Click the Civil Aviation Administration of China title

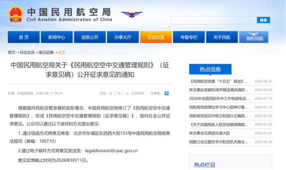[x=69, y=19]
